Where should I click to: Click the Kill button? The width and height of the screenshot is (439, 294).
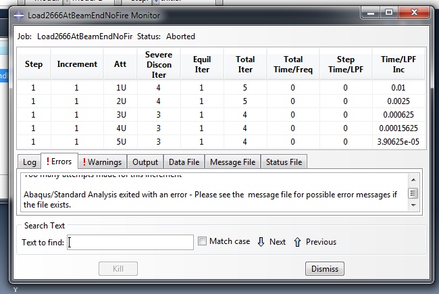(118, 268)
